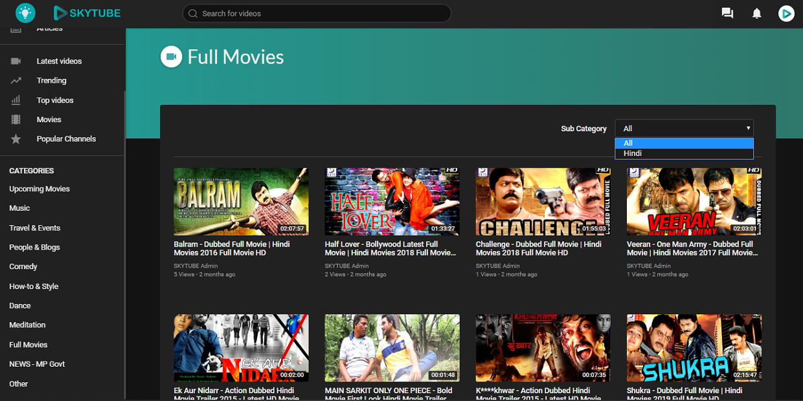
Task: Open the NEWS - MP Govt category
Action: coord(37,363)
